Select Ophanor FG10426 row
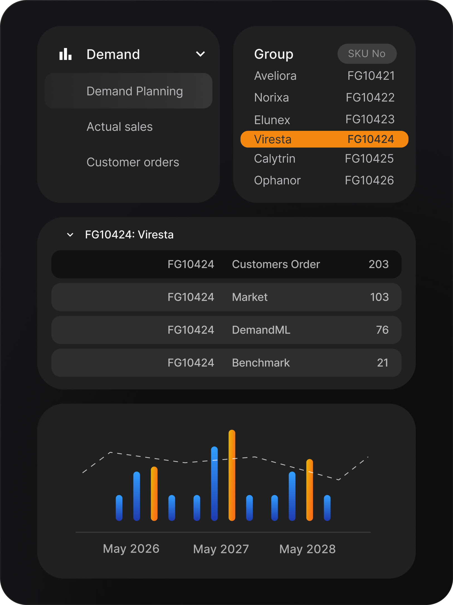 pos(324,180)
